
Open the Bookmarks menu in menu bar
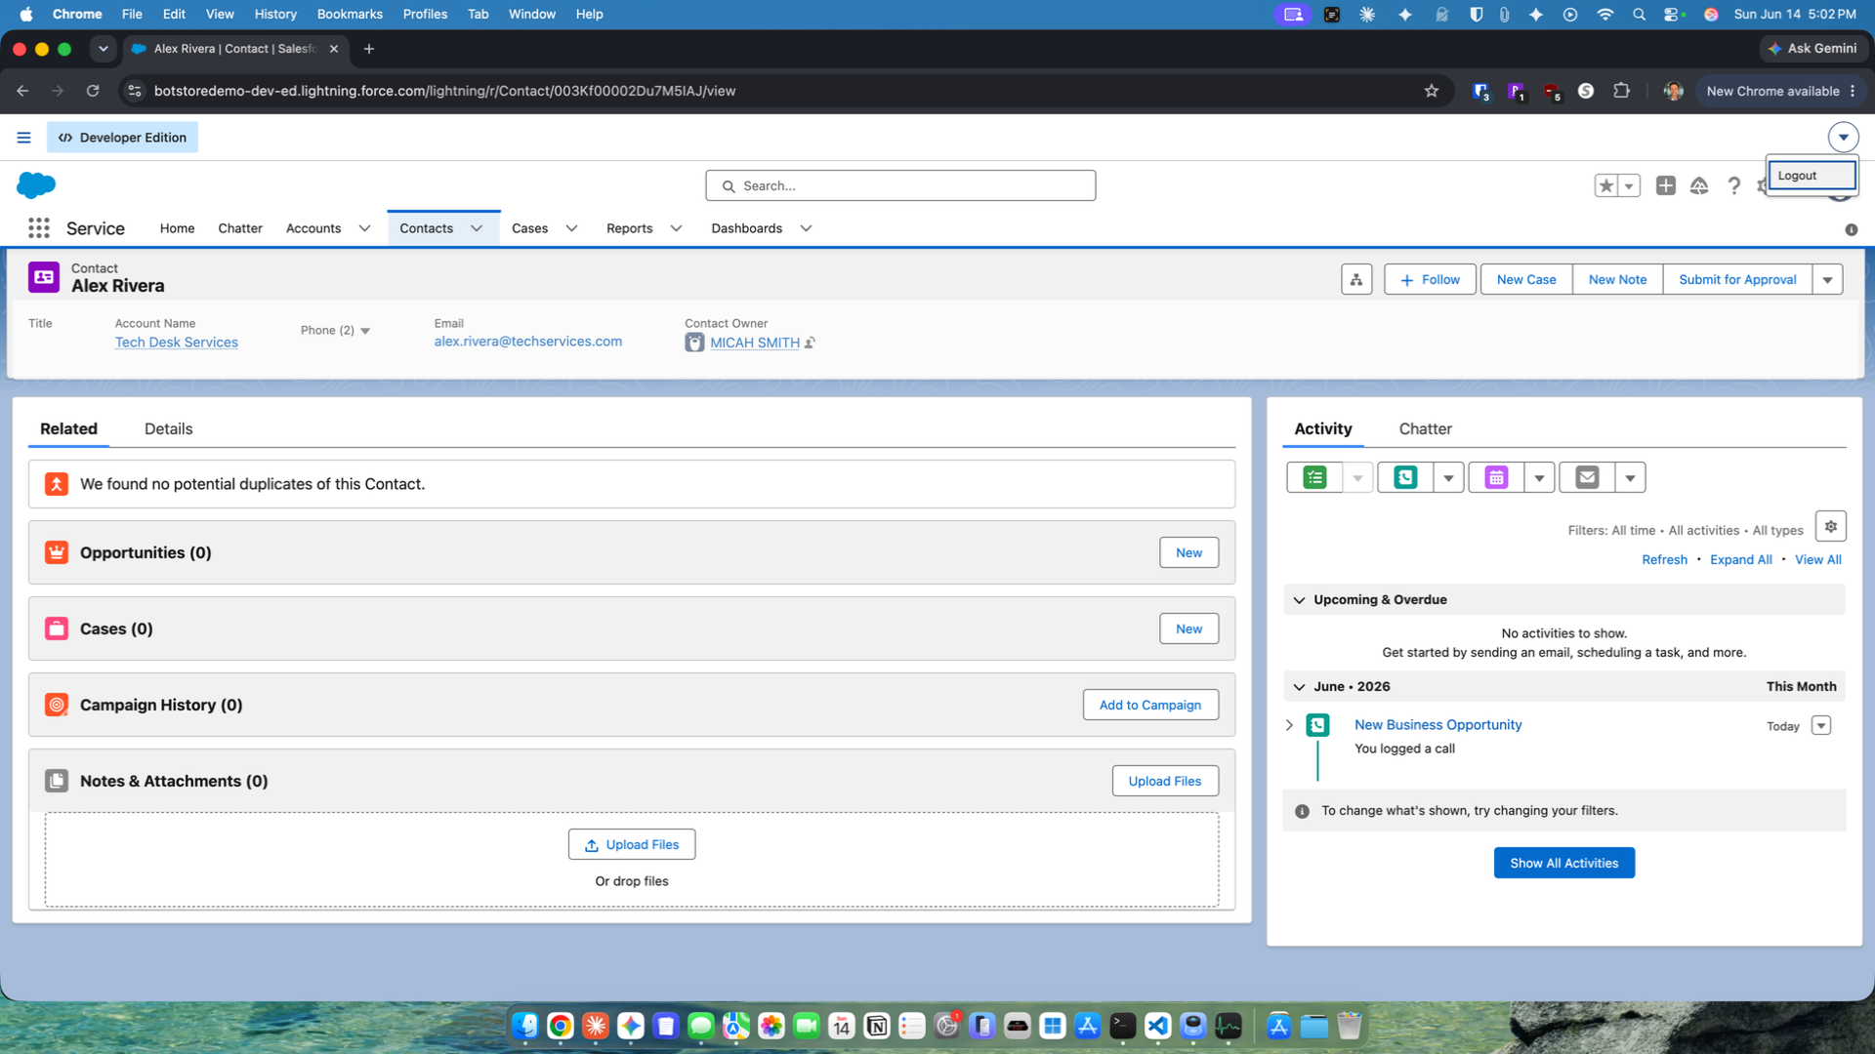coord(350,14)
